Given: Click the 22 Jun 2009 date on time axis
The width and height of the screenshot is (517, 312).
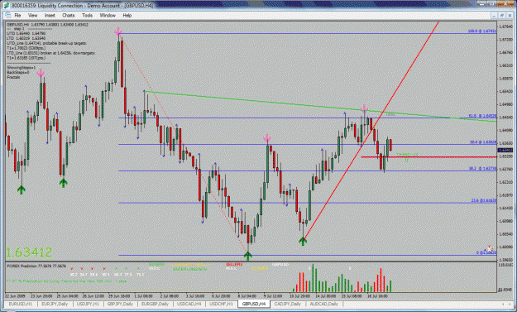Looking at the screenshot, I should click(x=15, y=296).
